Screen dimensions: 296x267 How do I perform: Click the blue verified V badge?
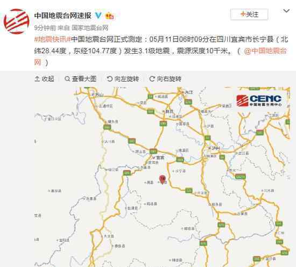click(x=98, y=16)
